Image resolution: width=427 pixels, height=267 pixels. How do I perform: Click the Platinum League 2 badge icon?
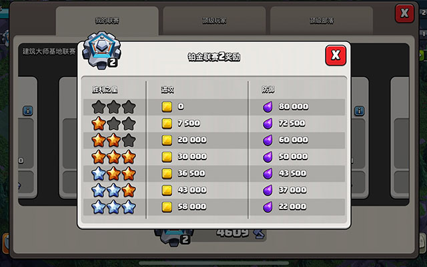coord(102,50)
